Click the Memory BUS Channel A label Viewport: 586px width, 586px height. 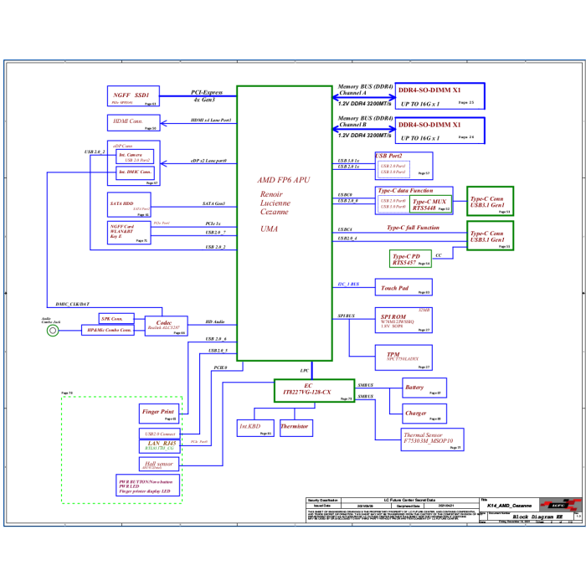click(365, 90)
